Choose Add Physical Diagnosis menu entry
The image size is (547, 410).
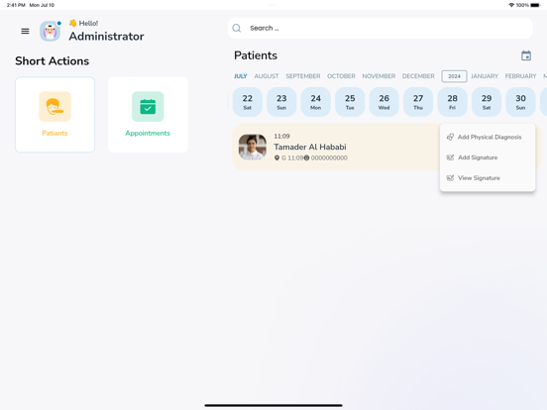pos(488,137)
